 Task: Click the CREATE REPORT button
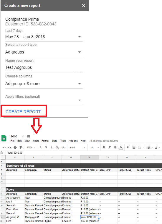(23, 112)
